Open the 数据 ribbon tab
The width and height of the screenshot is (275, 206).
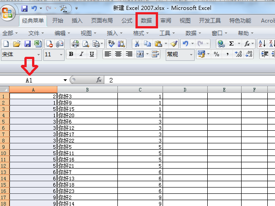click(146, 20)
